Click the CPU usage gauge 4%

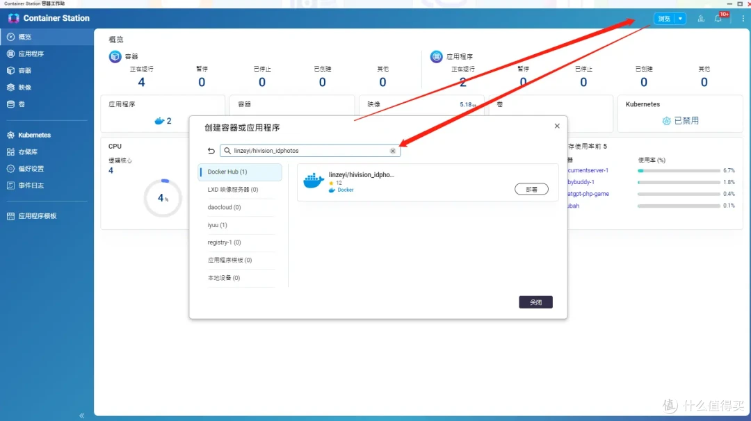163,198
